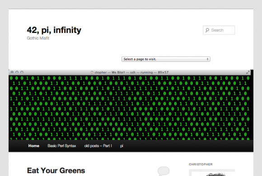Click the fullscreen arrows icon on the terminal title bar

(x=248, y=72)
